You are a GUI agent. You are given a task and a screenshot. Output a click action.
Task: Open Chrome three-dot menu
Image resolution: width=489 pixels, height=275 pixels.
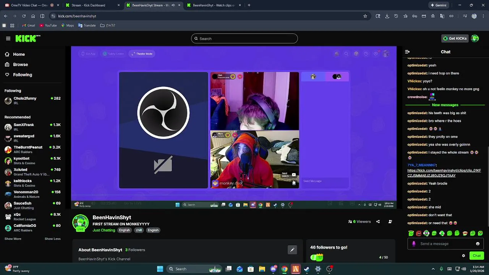coord(483,16)
